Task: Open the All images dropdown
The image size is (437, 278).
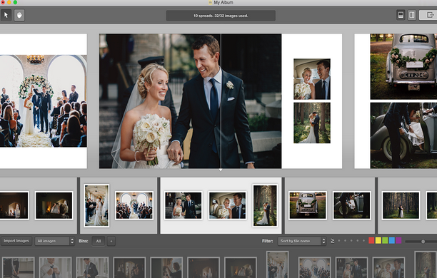Action: [x=54, y=241]
